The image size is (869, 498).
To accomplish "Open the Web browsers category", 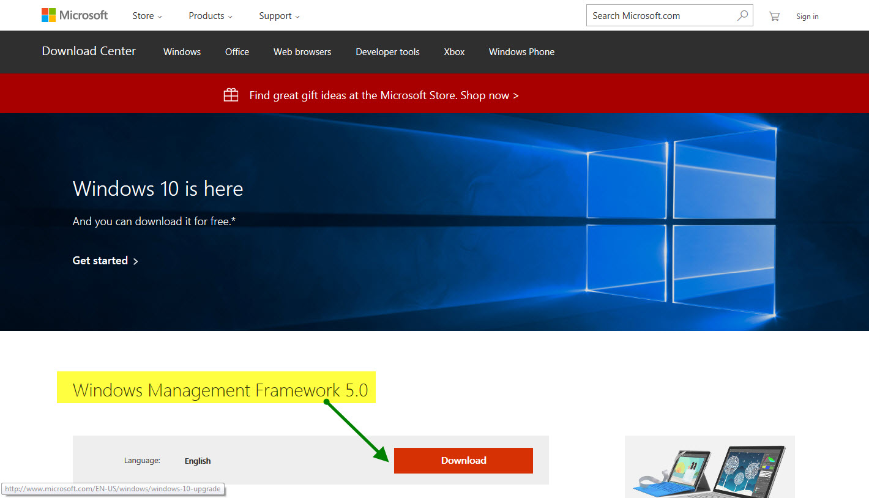I will pos(302,52).
